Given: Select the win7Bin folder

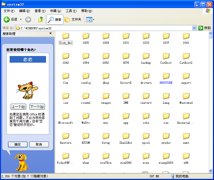Looking at the screenshot, I should 106,159.
